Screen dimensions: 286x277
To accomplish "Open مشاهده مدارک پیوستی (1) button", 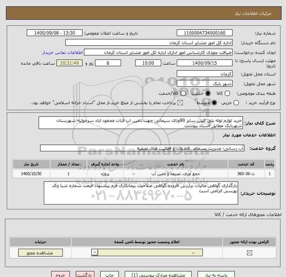I will [158, 274].
